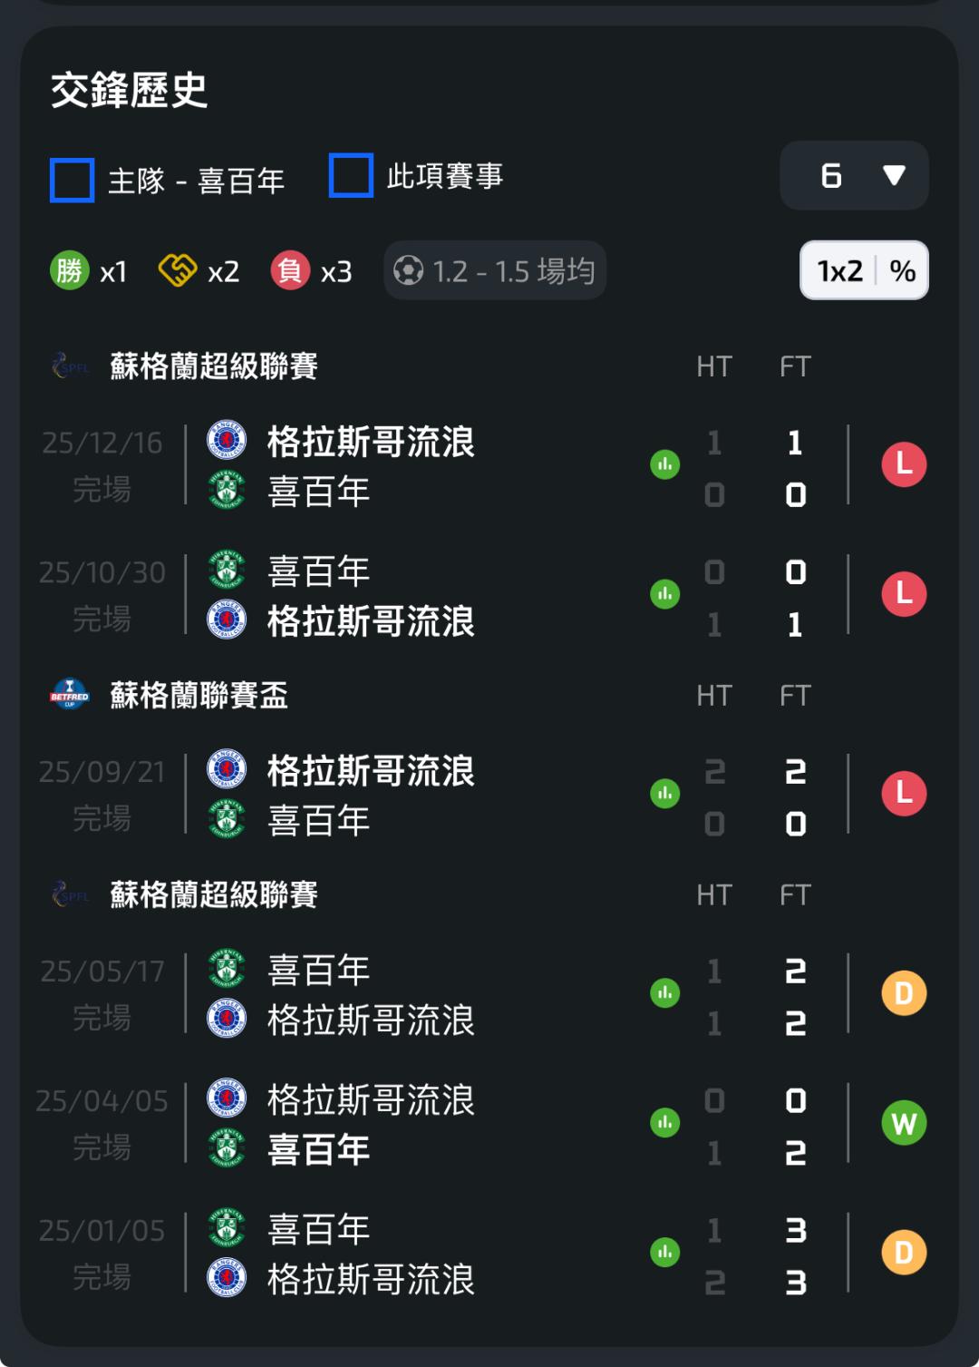Viewport: 979px width, 1367px height.
Task: Click Rangers crest in 25/12/16 match
Action: point(227,440)
